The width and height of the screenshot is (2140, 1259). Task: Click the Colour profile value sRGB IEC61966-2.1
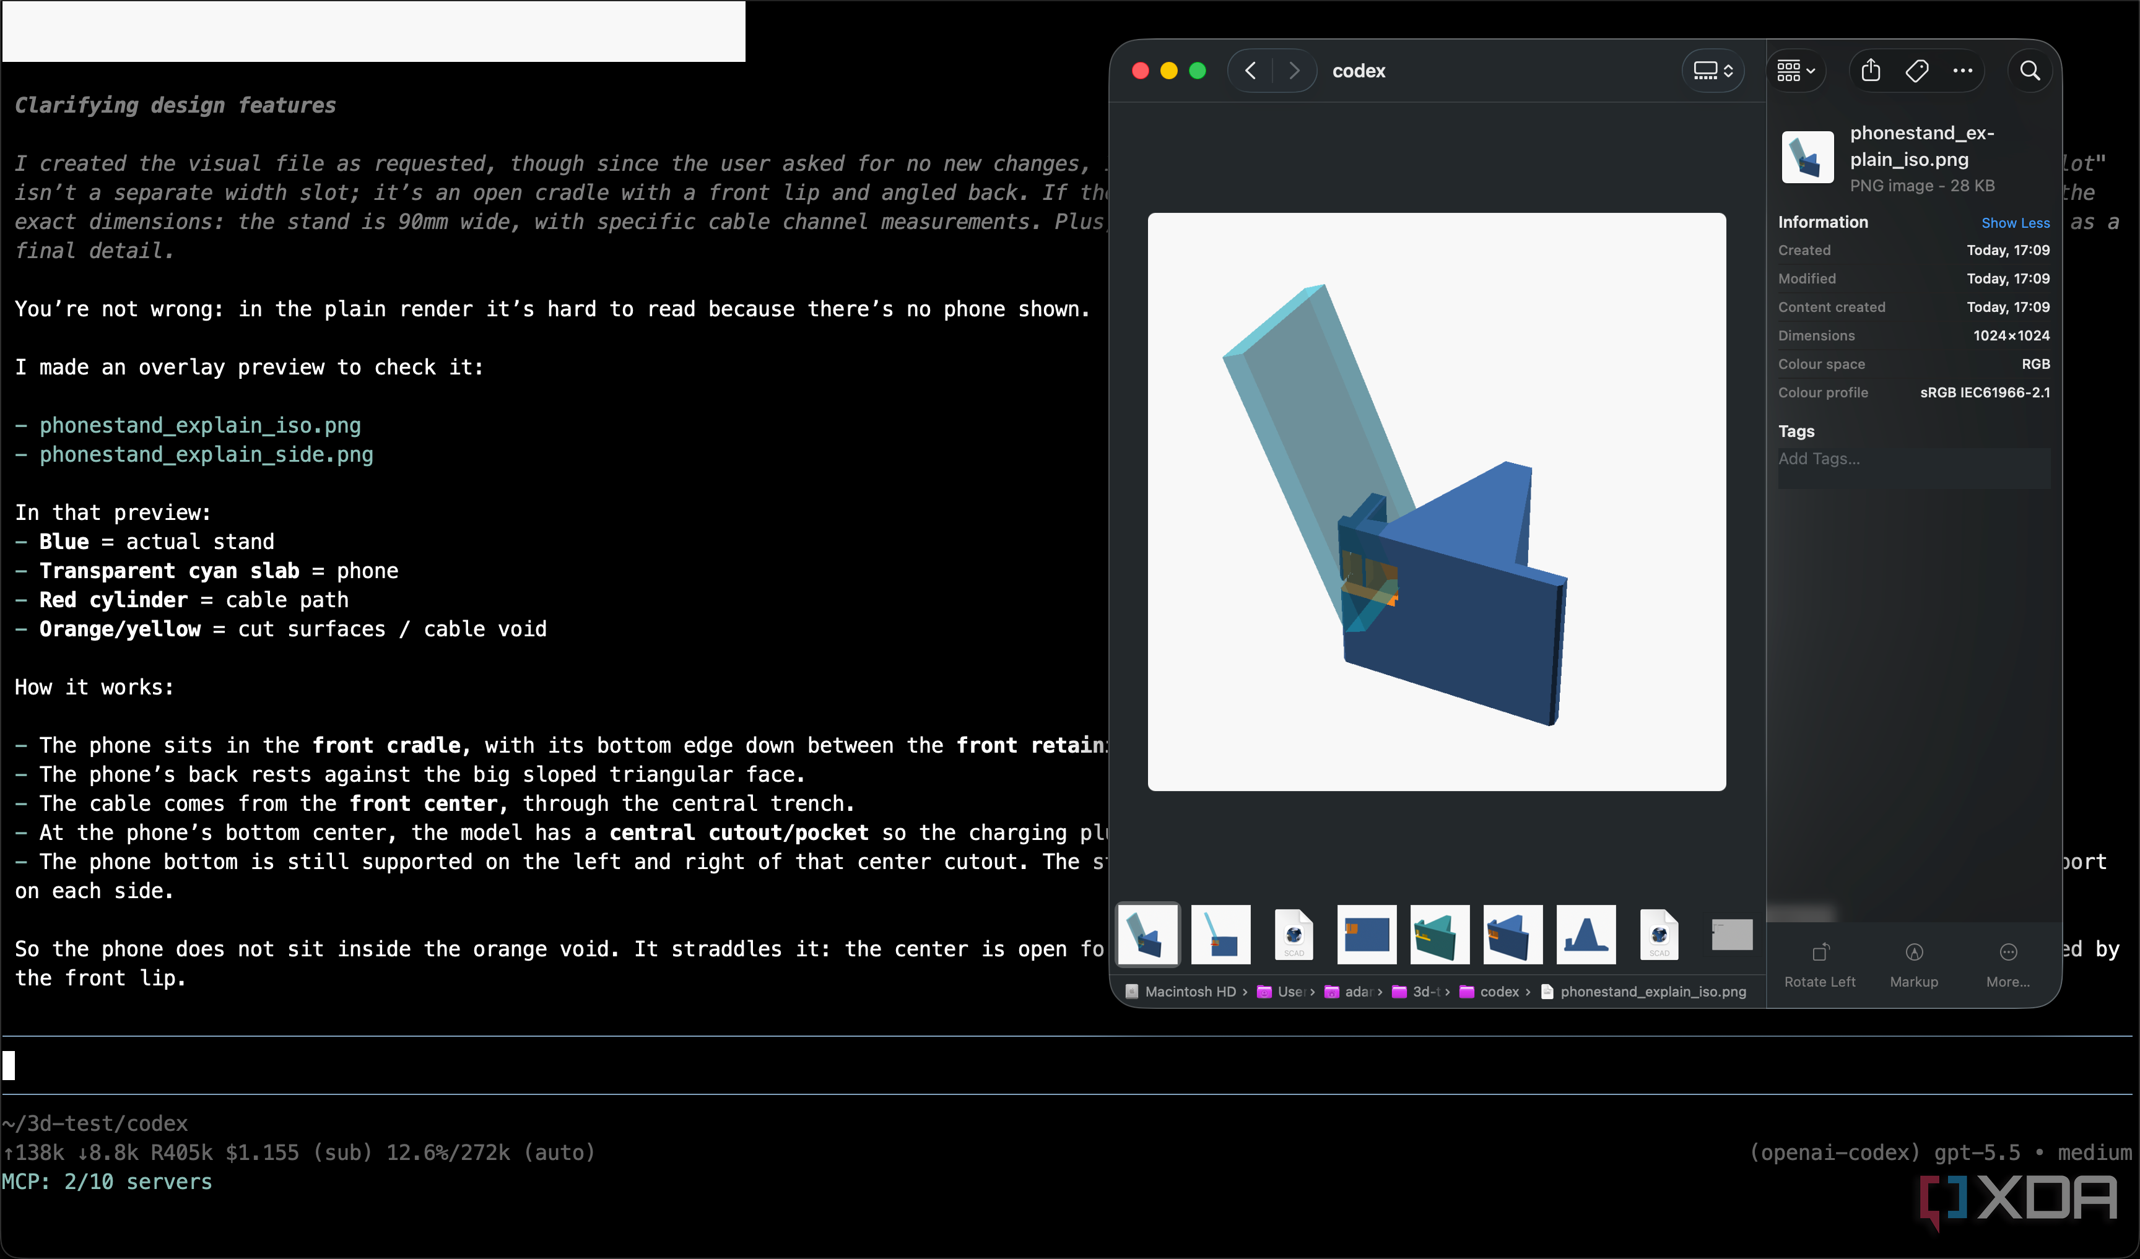pyautogui.click(x=1985, y=392)
